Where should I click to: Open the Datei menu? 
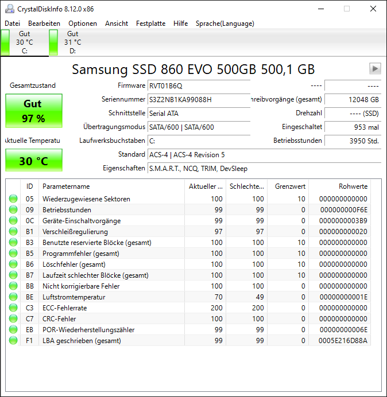[12, 24]
